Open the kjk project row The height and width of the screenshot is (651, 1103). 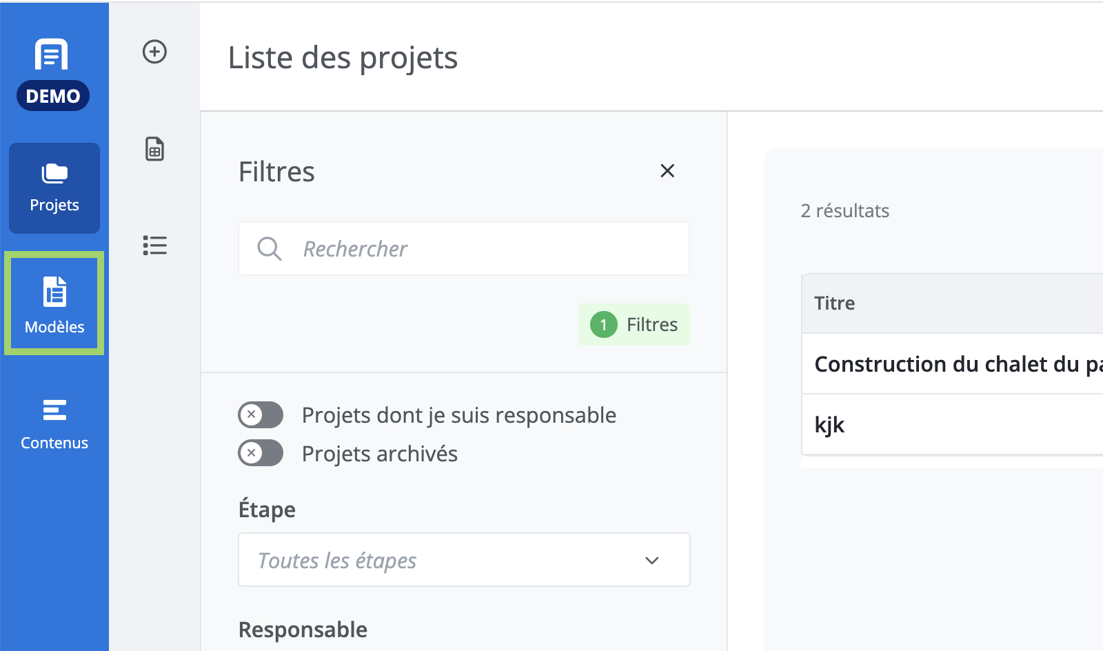tap(952, 424)
